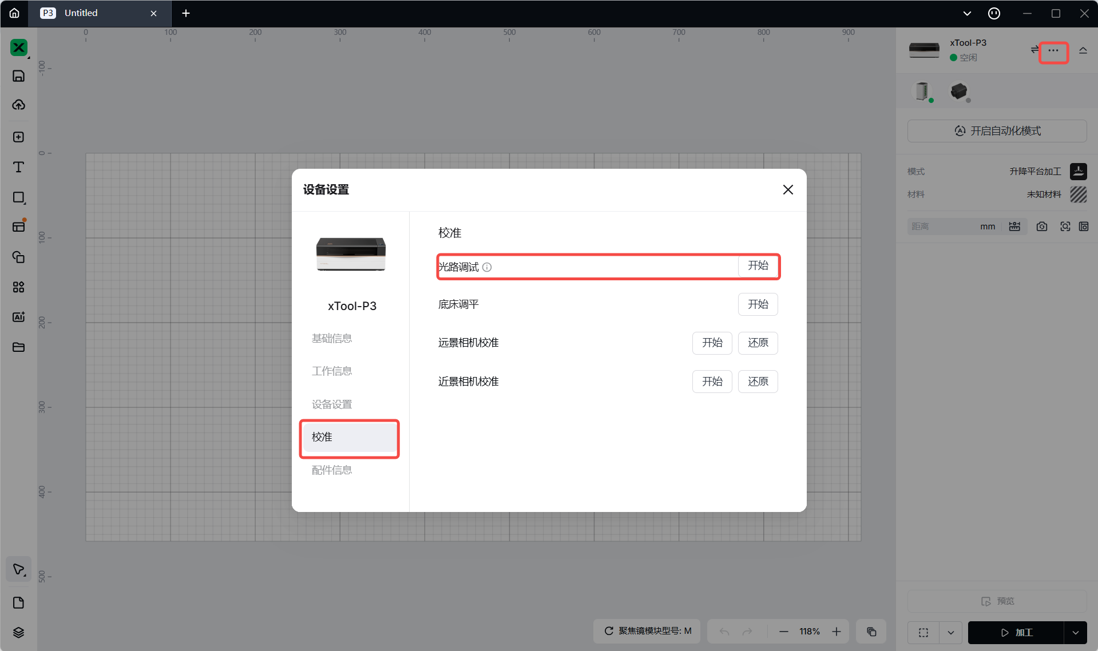Open the cloud upload icon
Viewport: 1098px width, 651px height.
coord(18,105)
